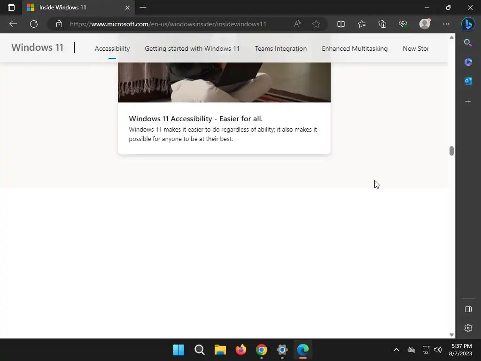
Task: Show hidden tray icons chevron
Action: coord(396,350)
